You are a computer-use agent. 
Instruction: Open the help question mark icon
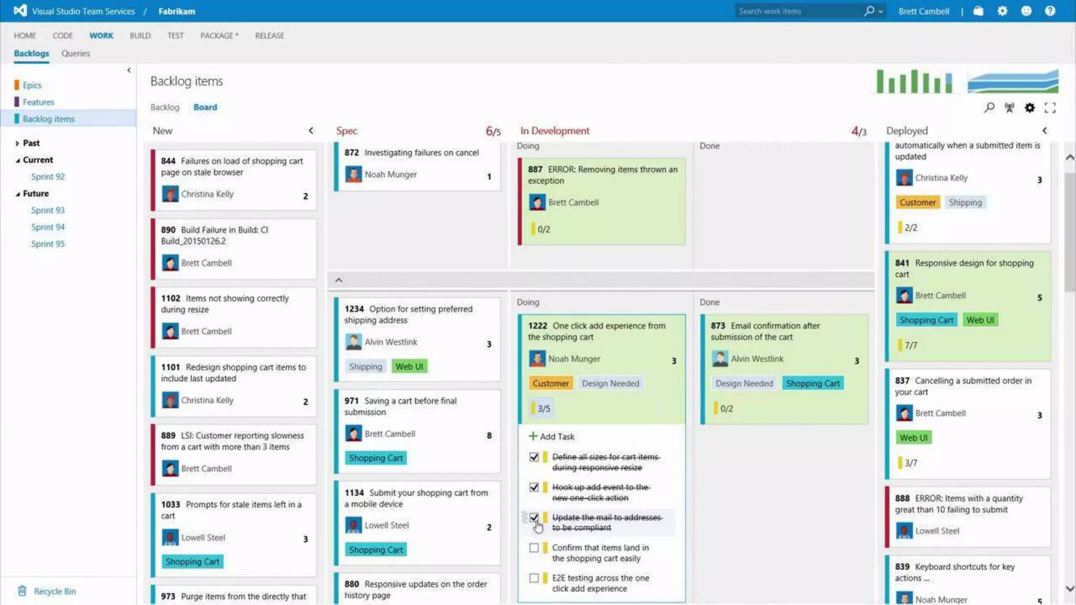1050,11
